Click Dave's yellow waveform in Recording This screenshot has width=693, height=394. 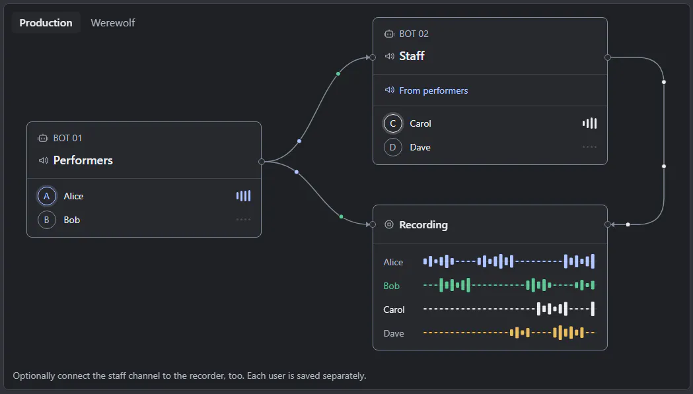(509, 333)
